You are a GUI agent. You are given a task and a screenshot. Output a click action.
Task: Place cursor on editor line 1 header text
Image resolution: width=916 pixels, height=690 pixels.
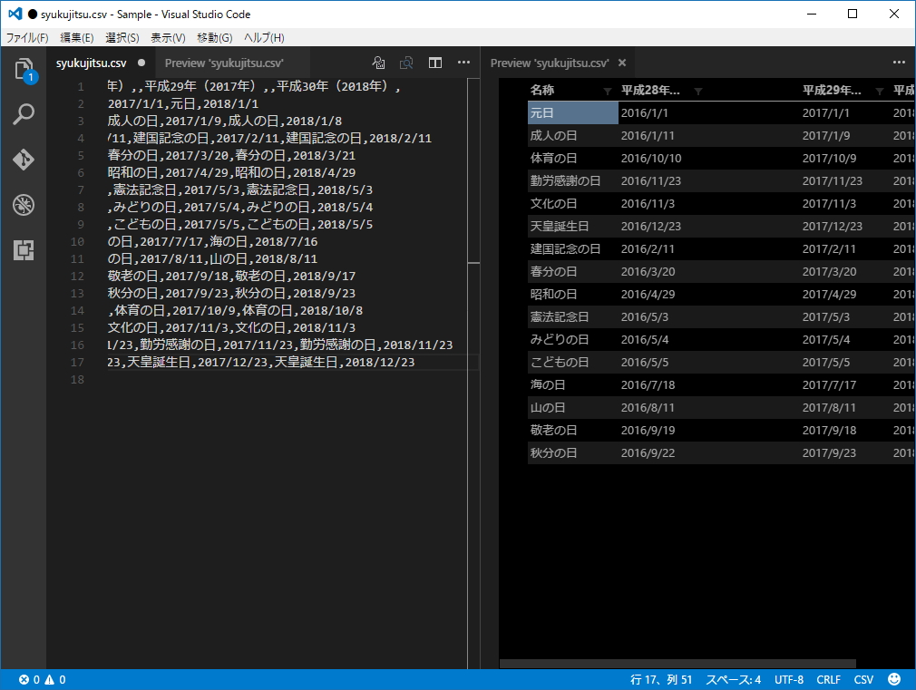coord(254,86)
